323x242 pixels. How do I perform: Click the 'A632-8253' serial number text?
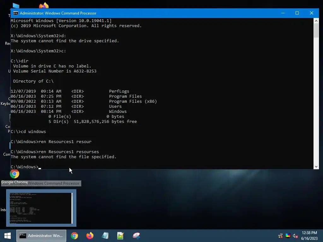click(x=85, y=71)
